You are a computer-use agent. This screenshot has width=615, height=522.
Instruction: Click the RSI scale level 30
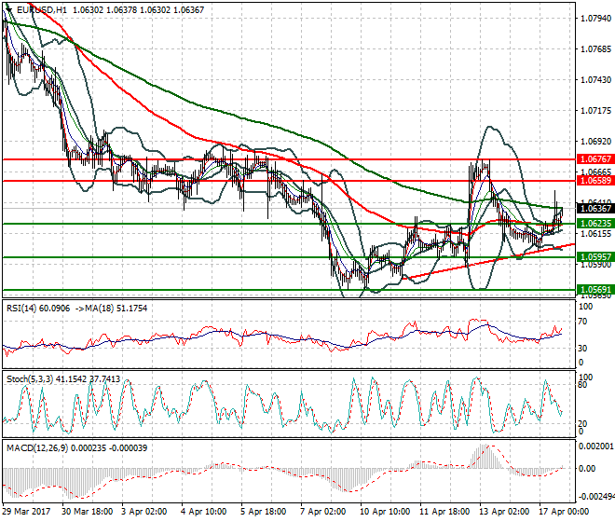[583, 349]
